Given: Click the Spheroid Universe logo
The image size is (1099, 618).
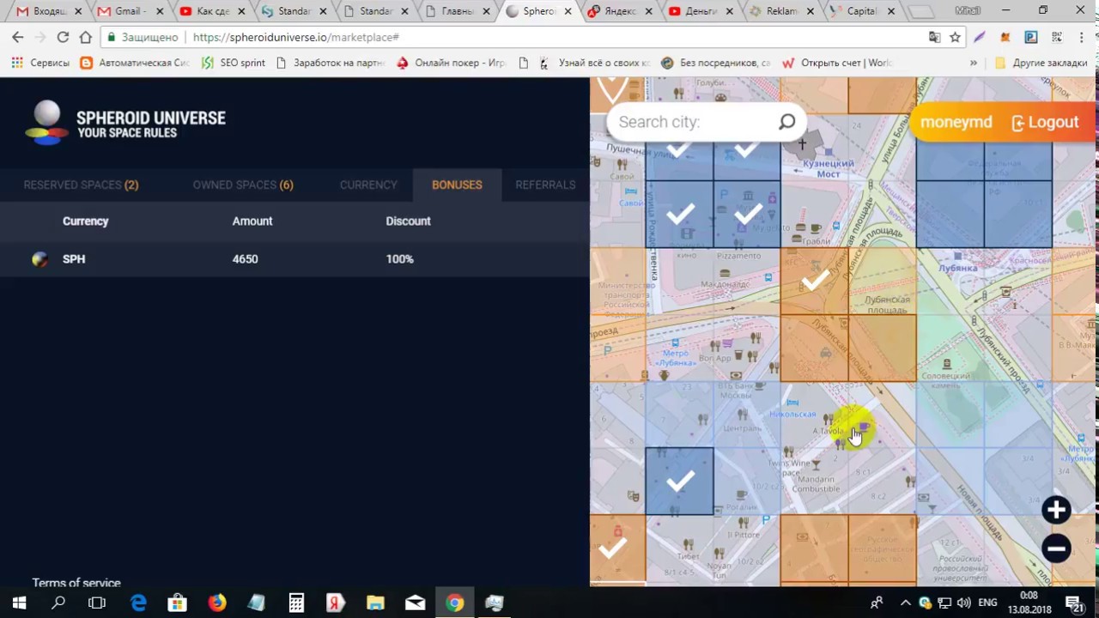Looking at the screenshot, I should (125, 123).
